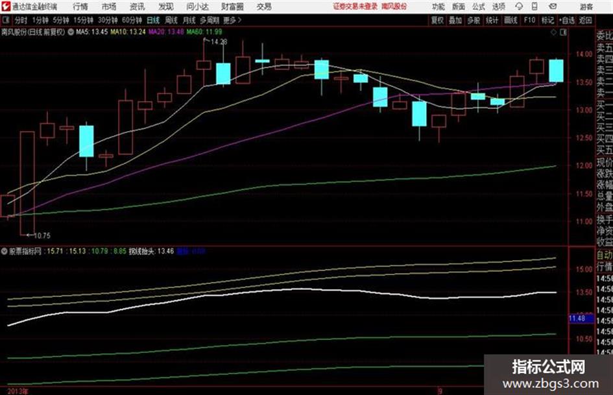Click the 画线 draw line toolbar button

(x=511, y=20)
